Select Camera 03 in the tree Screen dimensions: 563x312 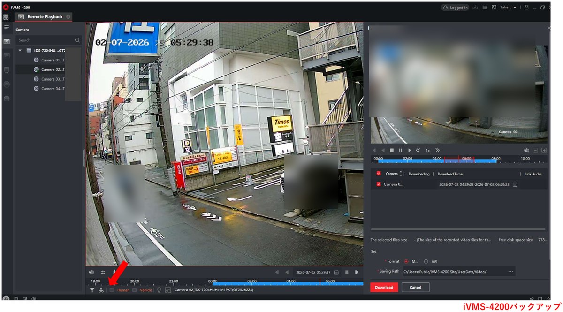click(49, 79)
